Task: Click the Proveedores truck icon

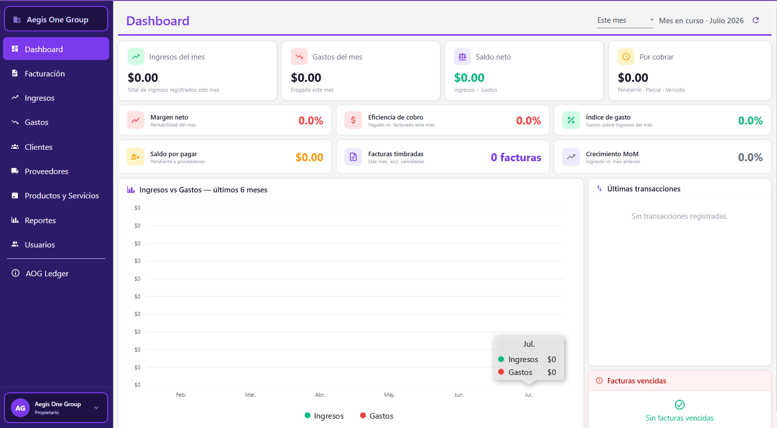Action: click(x=15, y=171)
